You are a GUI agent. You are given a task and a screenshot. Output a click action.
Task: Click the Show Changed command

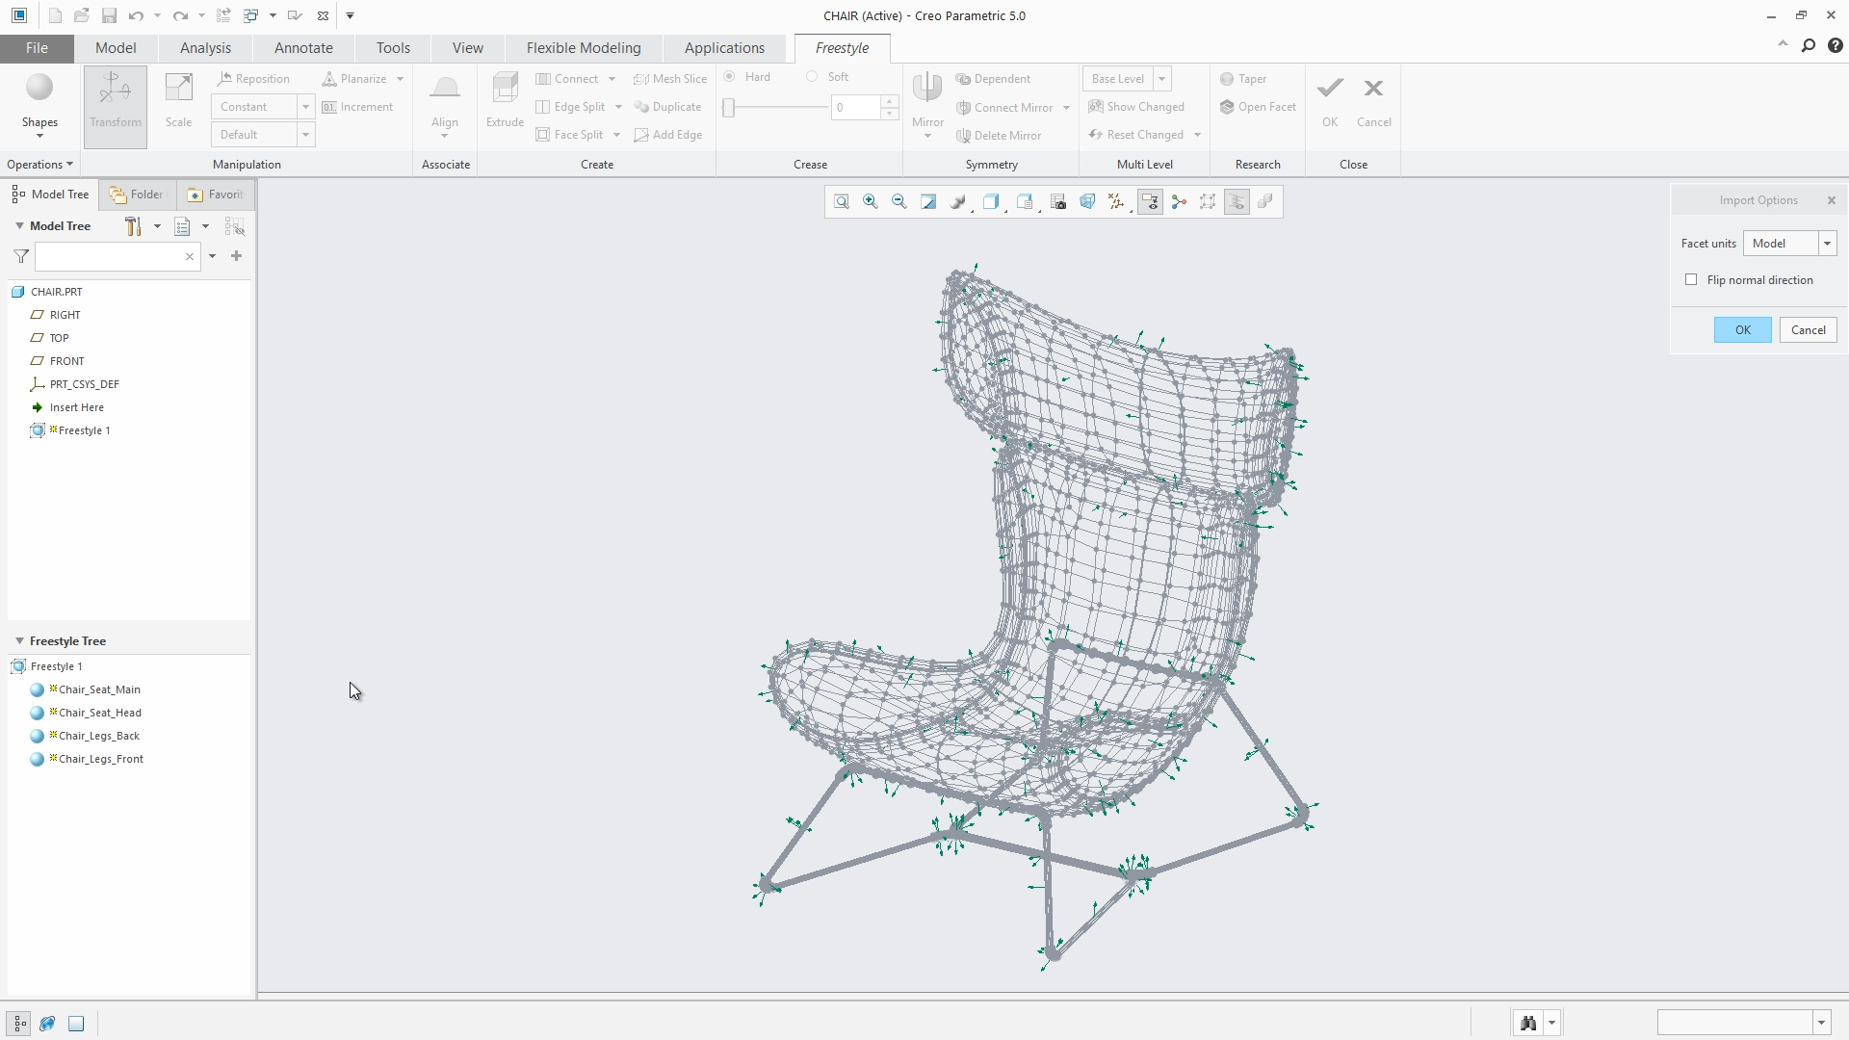tap(1136, 107)
